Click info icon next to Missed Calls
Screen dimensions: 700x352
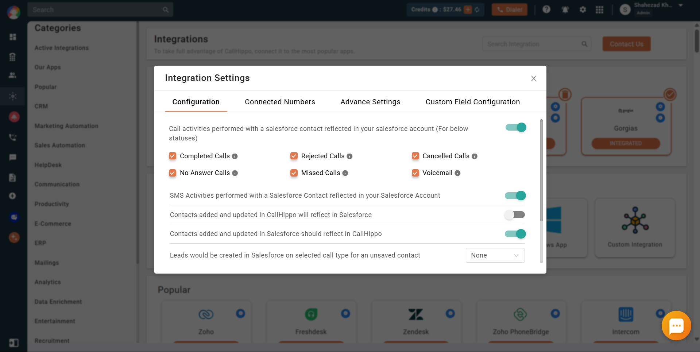[345, 173]
